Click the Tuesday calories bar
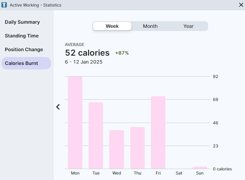245x180 pixels. (x=96, y=135)
